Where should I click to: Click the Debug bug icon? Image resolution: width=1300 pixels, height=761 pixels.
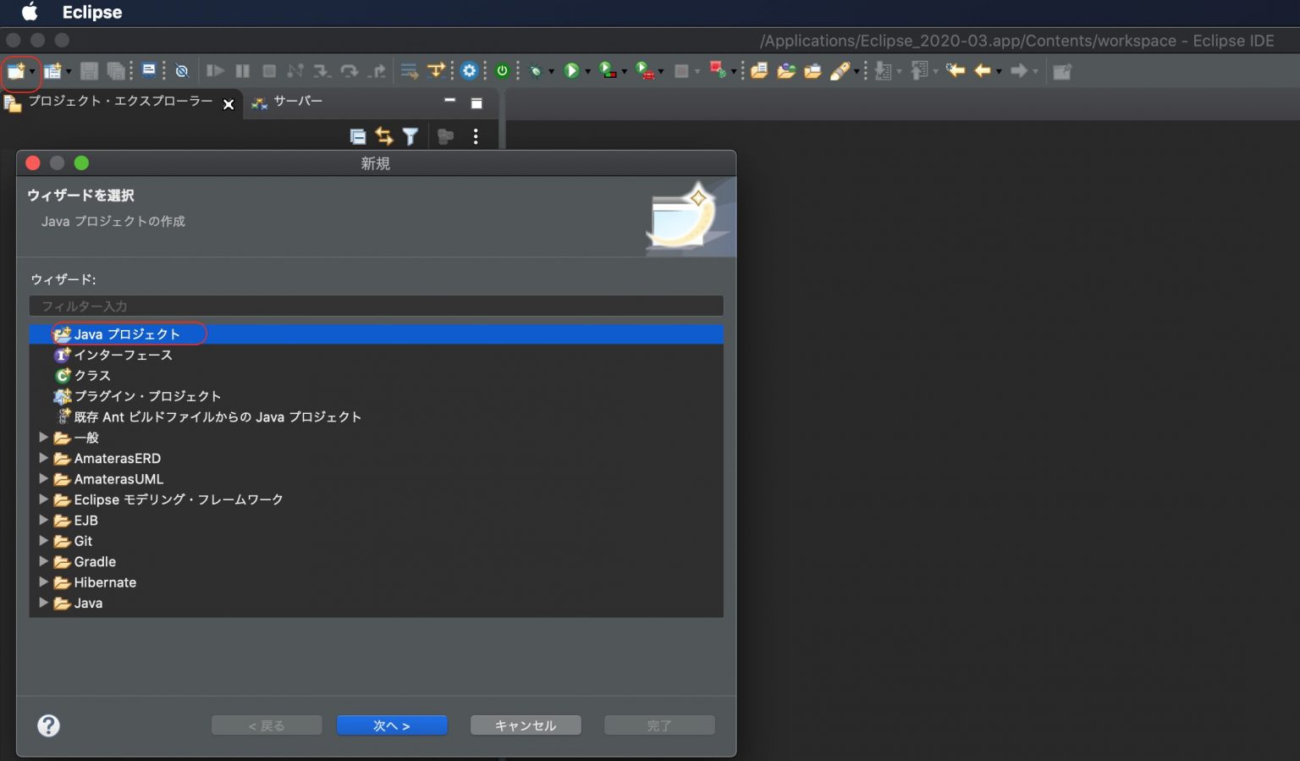(x=536, y=72)
